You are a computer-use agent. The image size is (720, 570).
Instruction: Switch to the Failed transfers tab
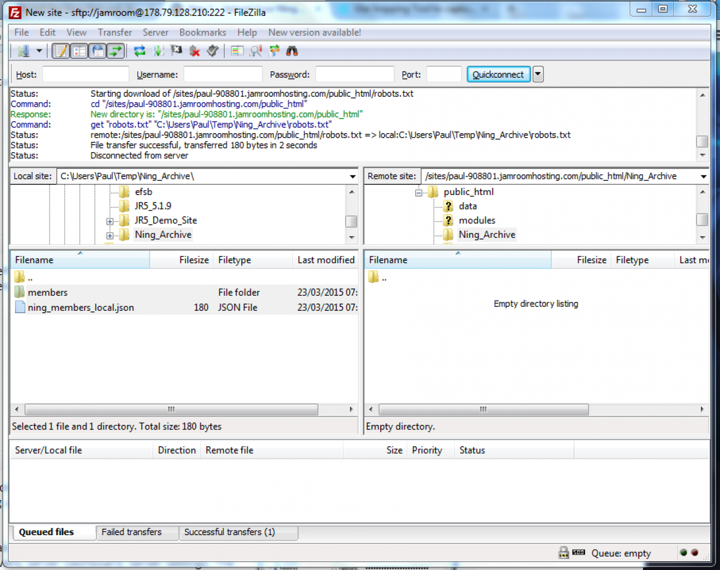(131, 532)
